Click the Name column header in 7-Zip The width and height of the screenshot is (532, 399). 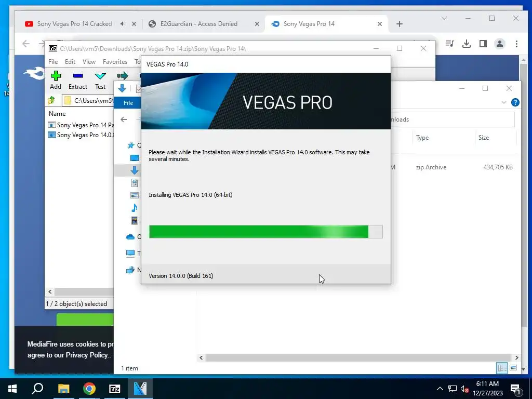[x=57, y=114]
